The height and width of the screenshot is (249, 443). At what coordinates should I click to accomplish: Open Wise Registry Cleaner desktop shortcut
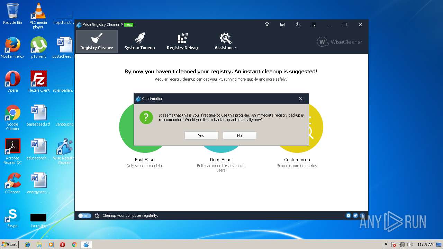[64, 151]
